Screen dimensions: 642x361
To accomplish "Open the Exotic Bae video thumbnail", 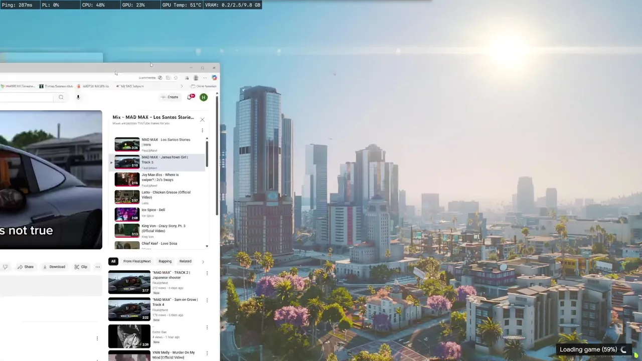I will click(x=129, y=336).
